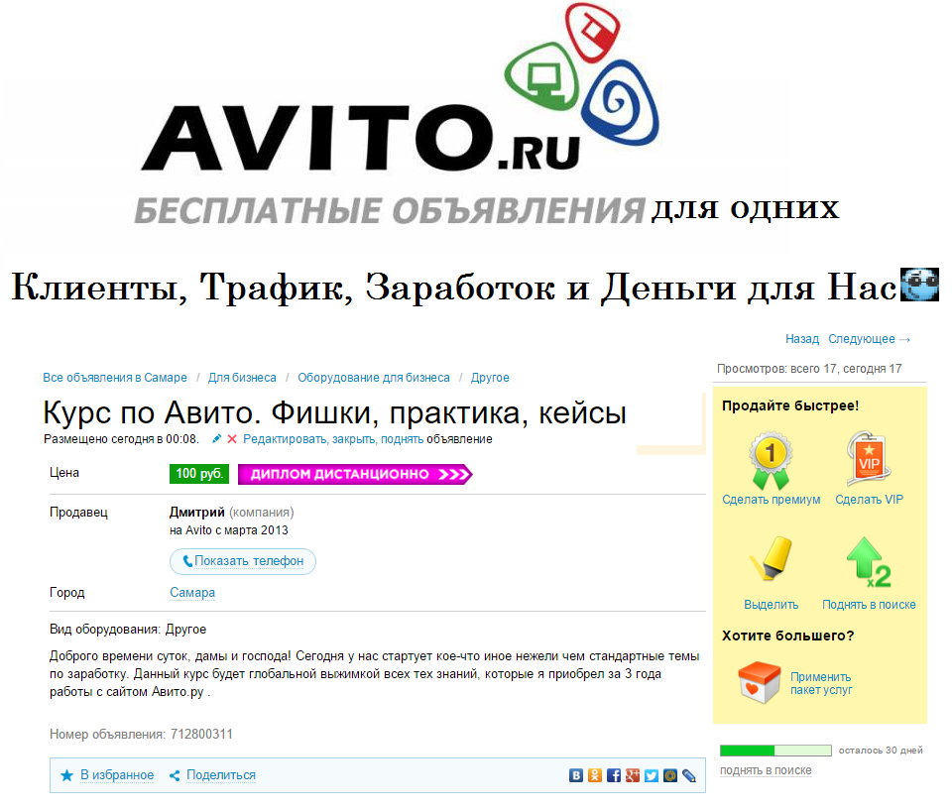The height and width of the screenshot is (811, 952).
Task: Share the ad on Twitter
Action: coord(652,774)
